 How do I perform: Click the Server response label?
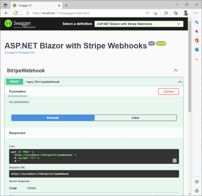point(19,181)
